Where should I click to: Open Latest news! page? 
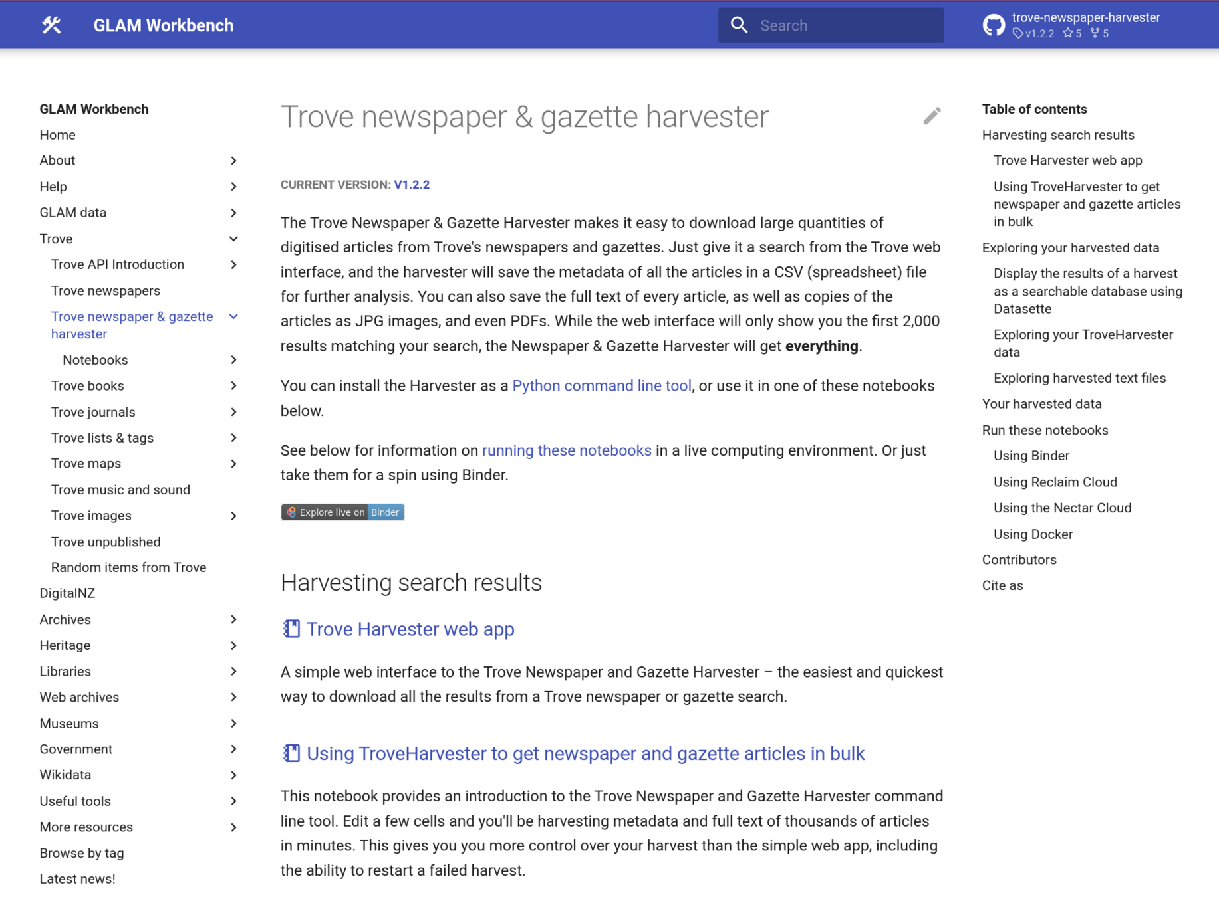click(x=77, y=879)
